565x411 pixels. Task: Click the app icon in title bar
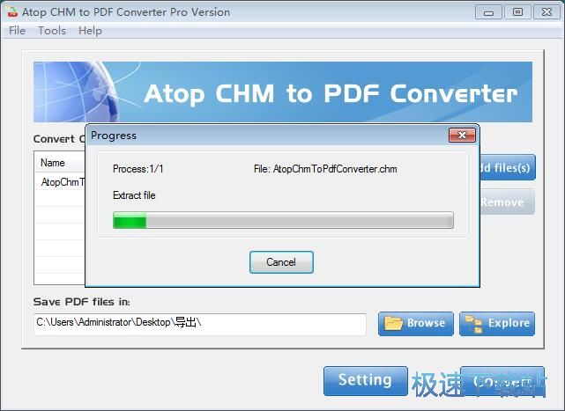(x=11, y=11)
